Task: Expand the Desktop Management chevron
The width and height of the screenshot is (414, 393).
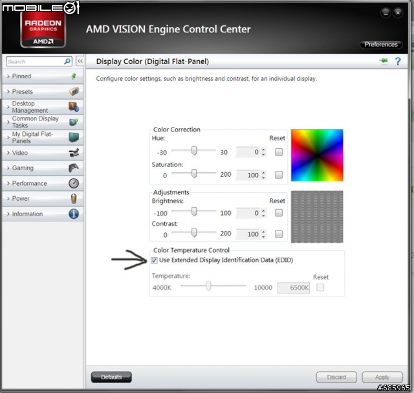Action: (x=8, y=107)
